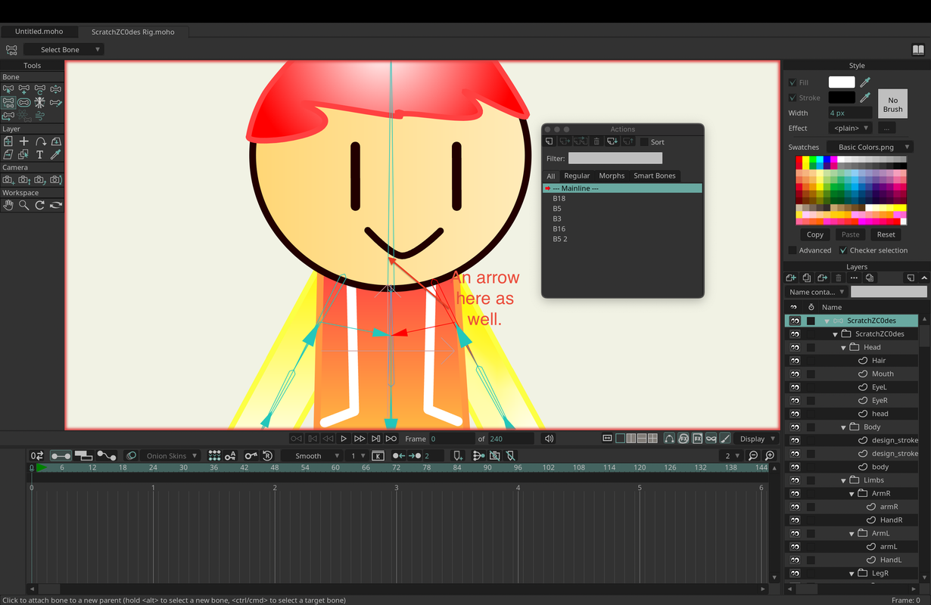Pick the Bone Strength tool

(x=23, y=102)
